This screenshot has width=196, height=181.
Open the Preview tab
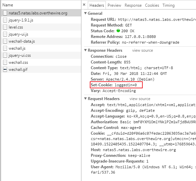click(114, 5)
